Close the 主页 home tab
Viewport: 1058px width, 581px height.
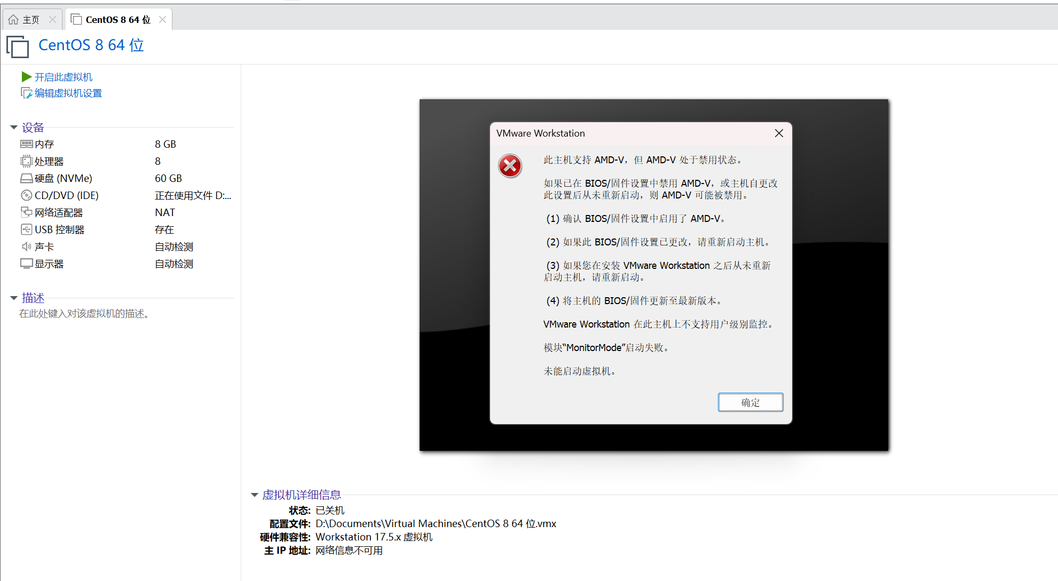pyautogui.click(x=52, y=20)
